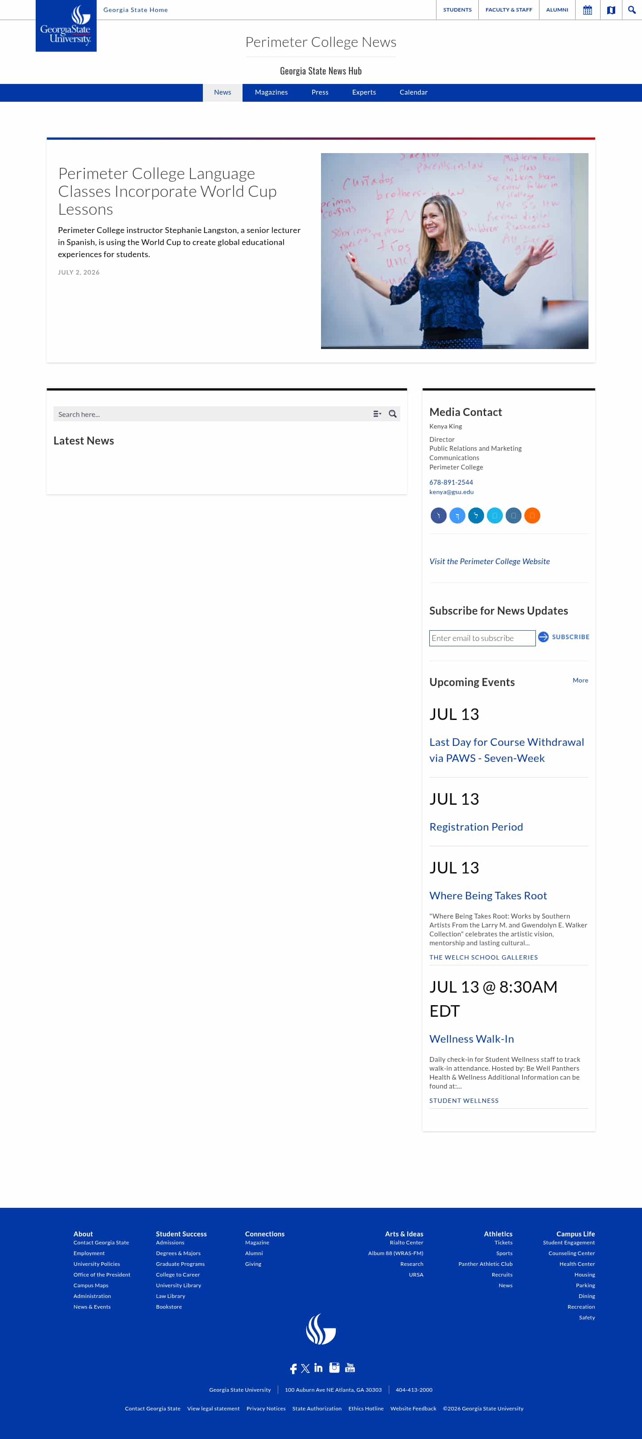The width and height of the screenshot is (642, 1439).
Task: Open footer Admissions link
Action: coord(170,1242)
